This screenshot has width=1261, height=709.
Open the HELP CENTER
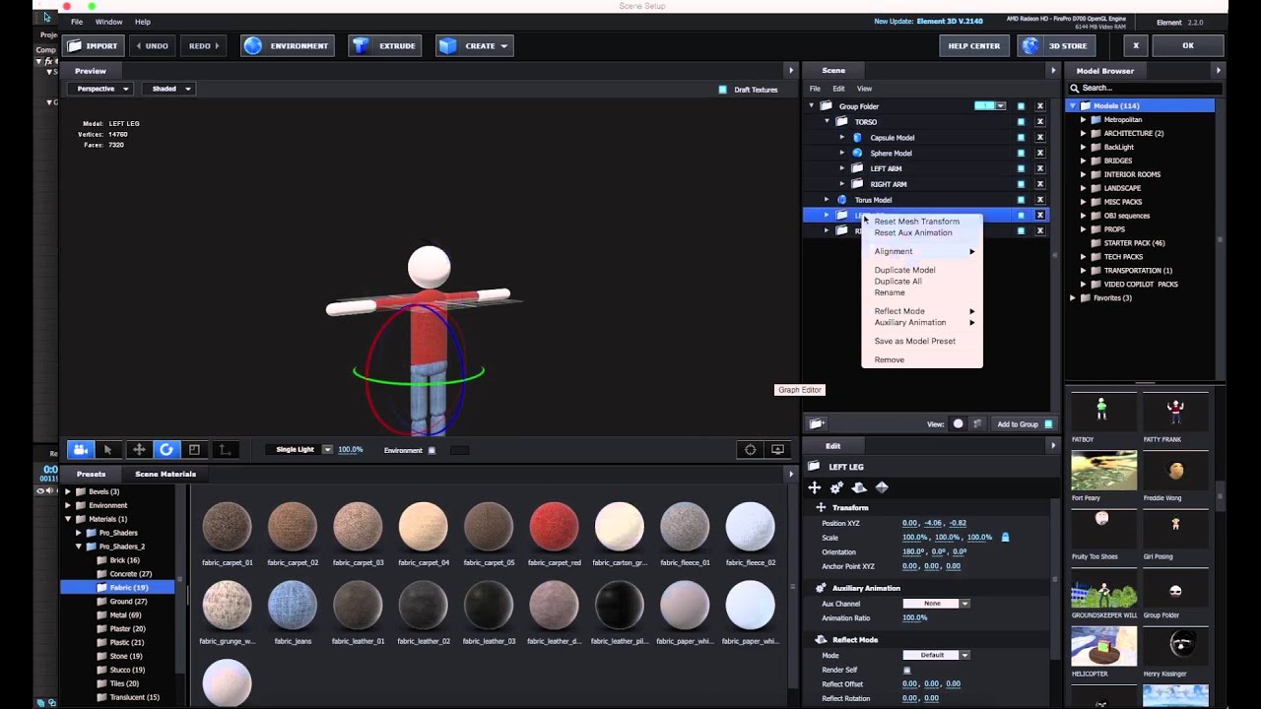[974, 45]
